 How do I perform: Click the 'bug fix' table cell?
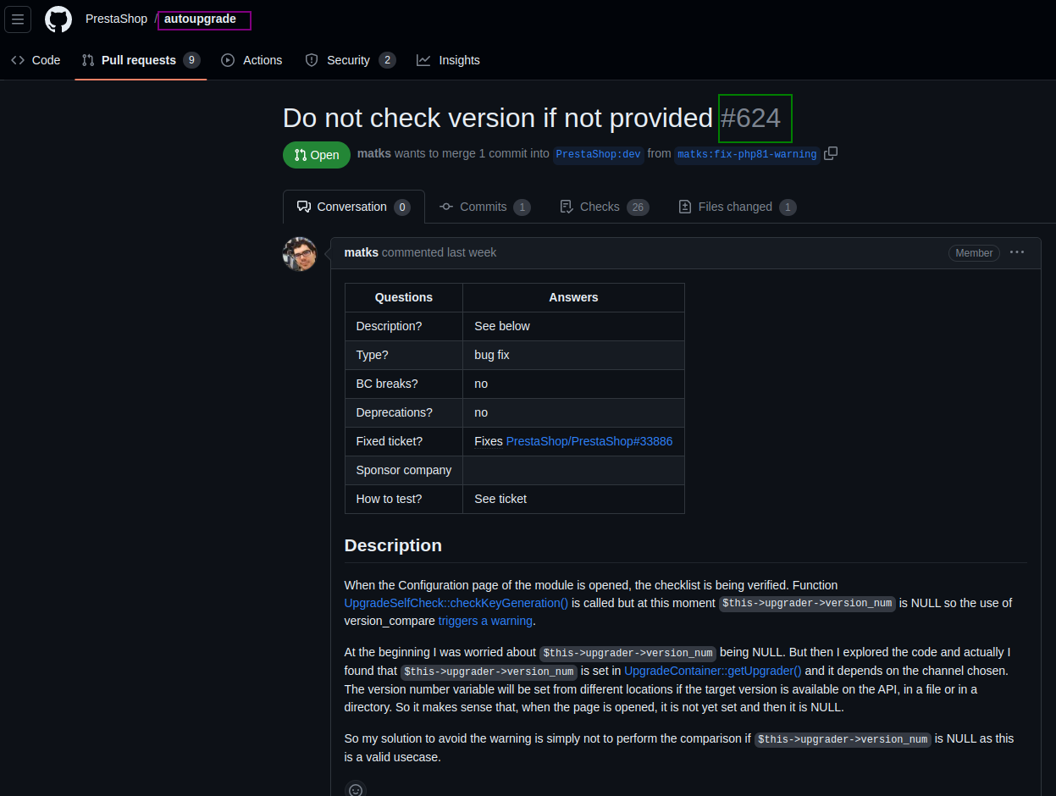click(x=573, y=356)
